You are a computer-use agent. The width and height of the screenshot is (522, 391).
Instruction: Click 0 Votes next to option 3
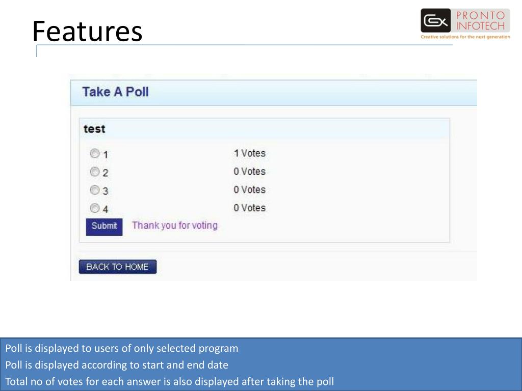(x=250, y=190)
